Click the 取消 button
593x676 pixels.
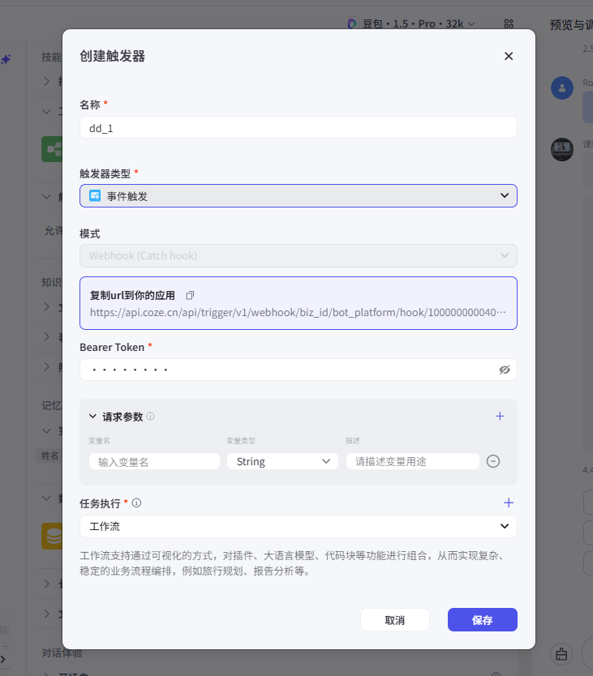pos(395,620)
